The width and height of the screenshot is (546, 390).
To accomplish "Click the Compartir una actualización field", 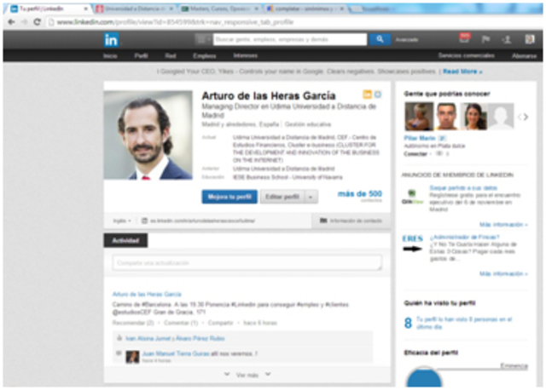I will [x=247, y=263].
